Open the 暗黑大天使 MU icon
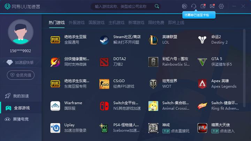Viewport: 251px width, 141px height. tap(202, 128)
